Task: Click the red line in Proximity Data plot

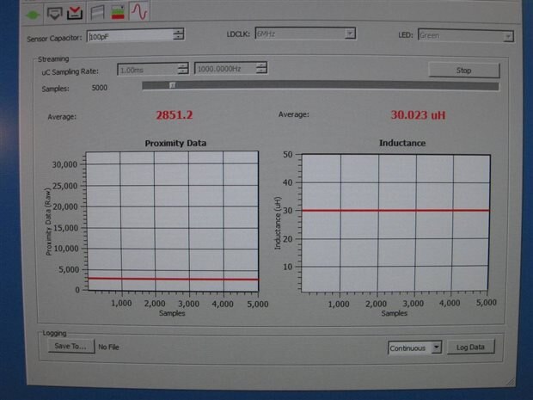Action: click(173, 279)
